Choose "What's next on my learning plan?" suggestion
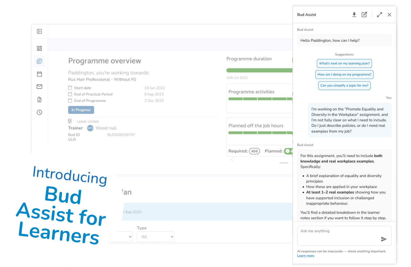This screenshot has width=411, height=267. pos(344,63)
